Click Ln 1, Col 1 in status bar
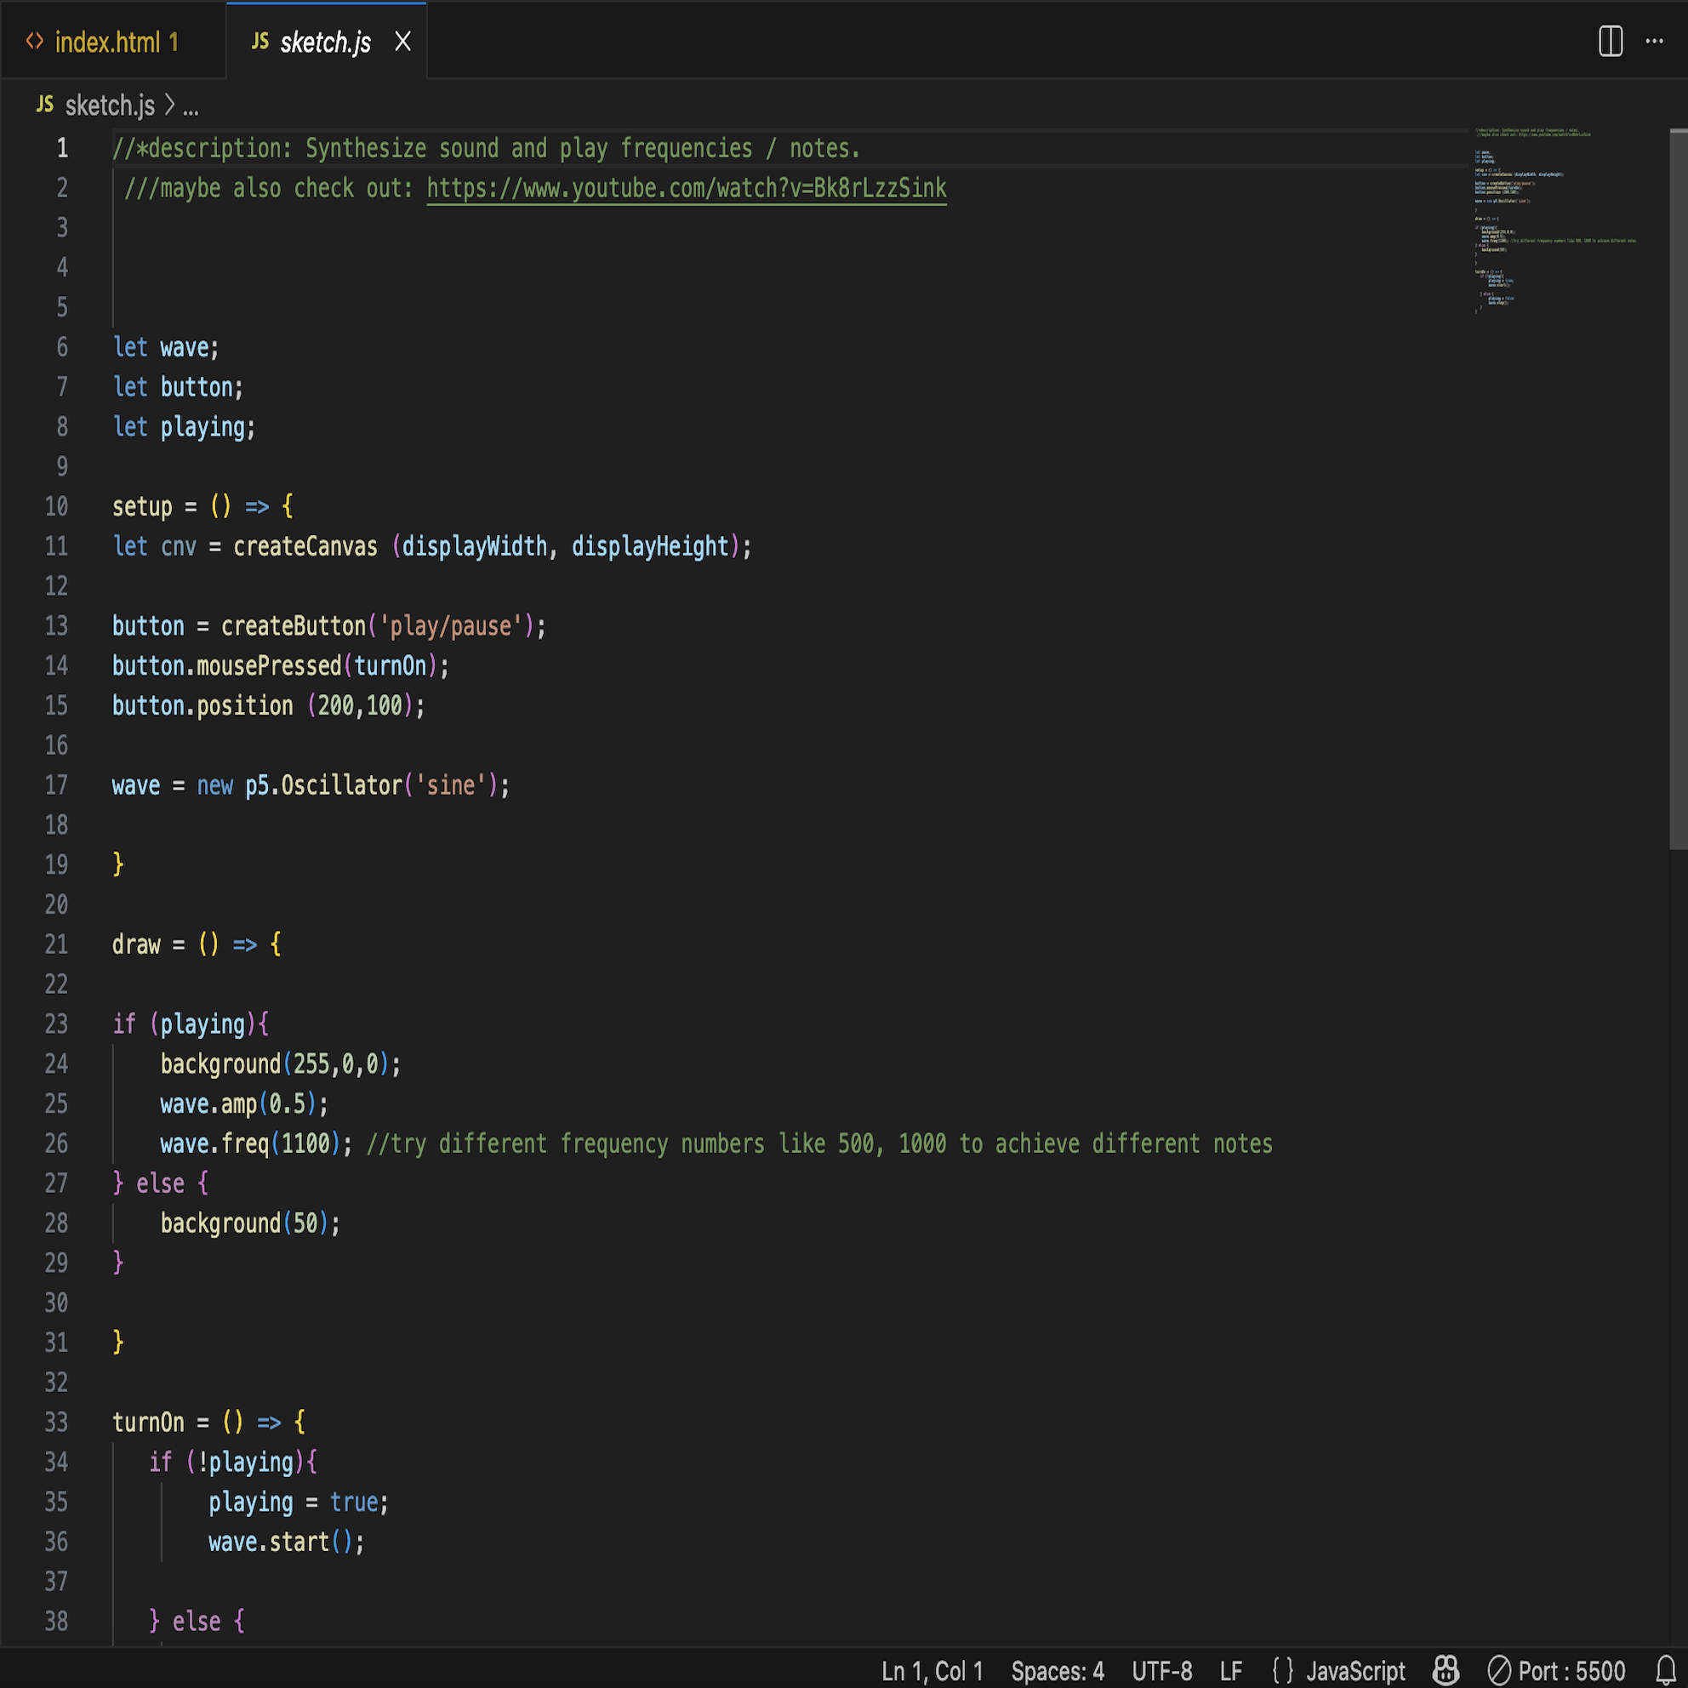1688x1688 pixels. [932, 1670]
